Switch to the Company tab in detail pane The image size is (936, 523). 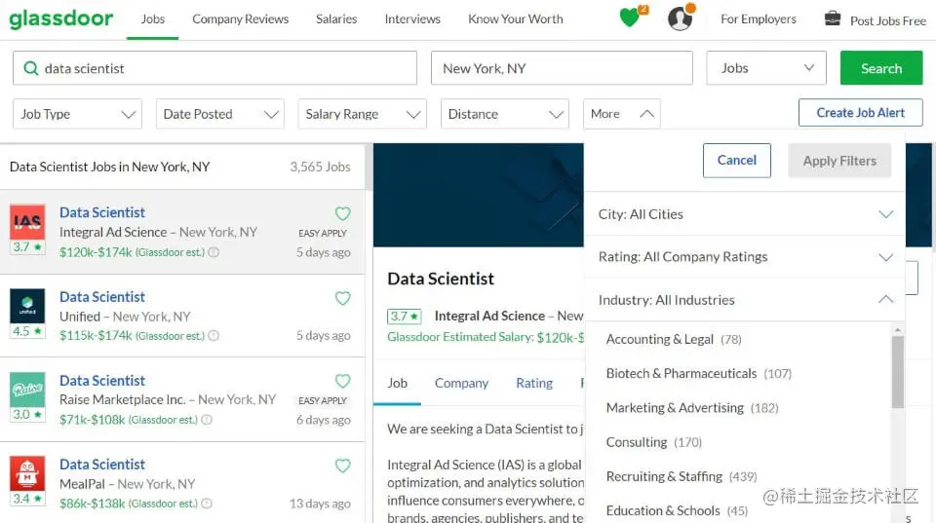click(461, 384)
